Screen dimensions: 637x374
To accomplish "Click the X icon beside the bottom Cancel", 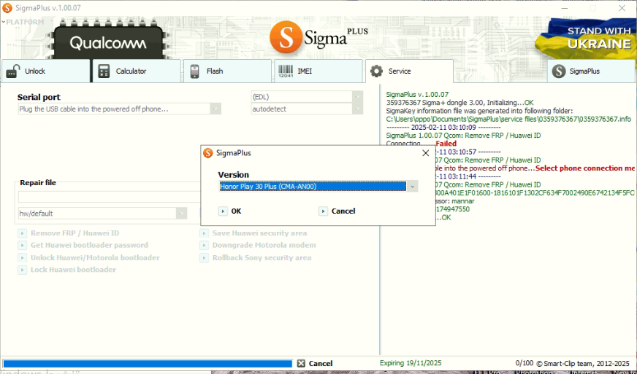I will click(301, 364).
